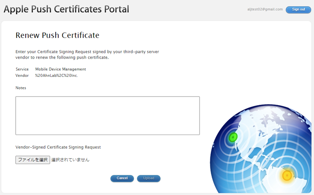Click the Vendor-Signed Certificate Signing Request label

58,147
